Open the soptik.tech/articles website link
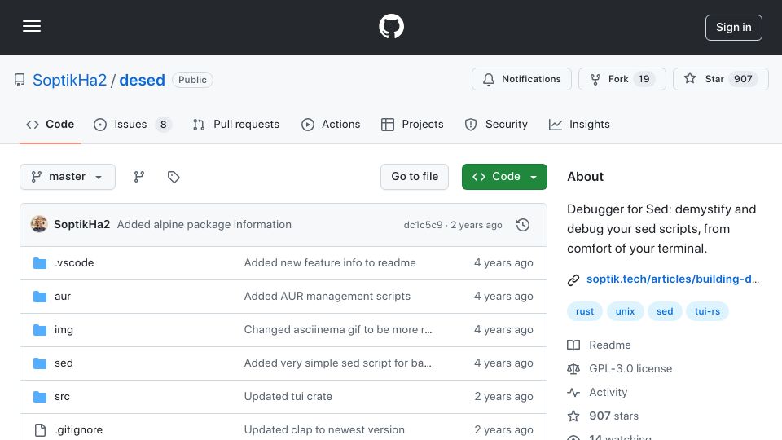The height and width of the screenshot is (440, 782). (673, 279)
